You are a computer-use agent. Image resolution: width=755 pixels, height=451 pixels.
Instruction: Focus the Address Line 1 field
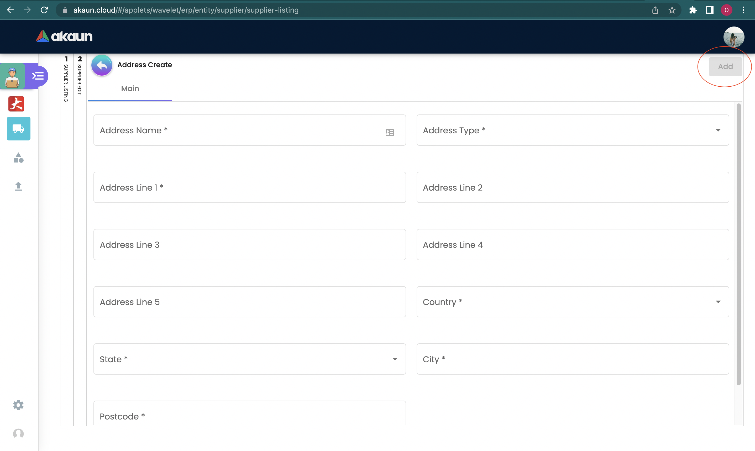coord(249,187)
